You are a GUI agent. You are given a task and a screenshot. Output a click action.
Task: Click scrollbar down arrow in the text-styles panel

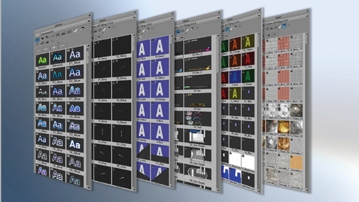click(x=88, y=187)
